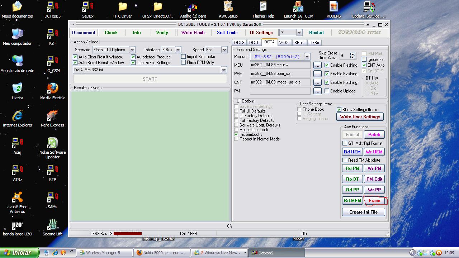Toggle Auto Clear Result Window checkbox
This screenshot has height=258, width=459.
75,57
